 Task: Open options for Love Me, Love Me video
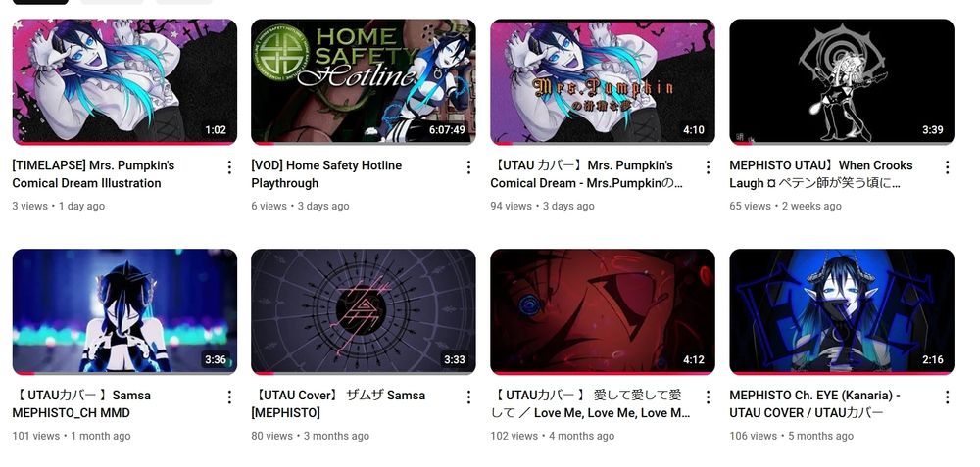coord(708,397)
